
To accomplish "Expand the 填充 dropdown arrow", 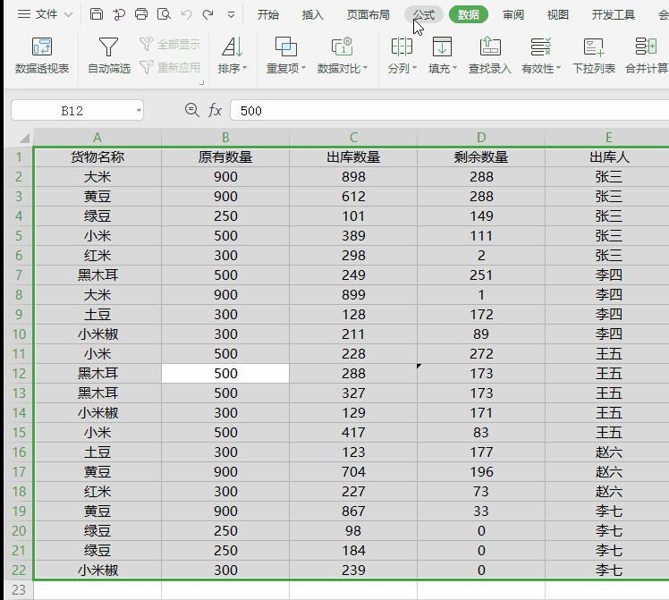I will click(455, 68).
